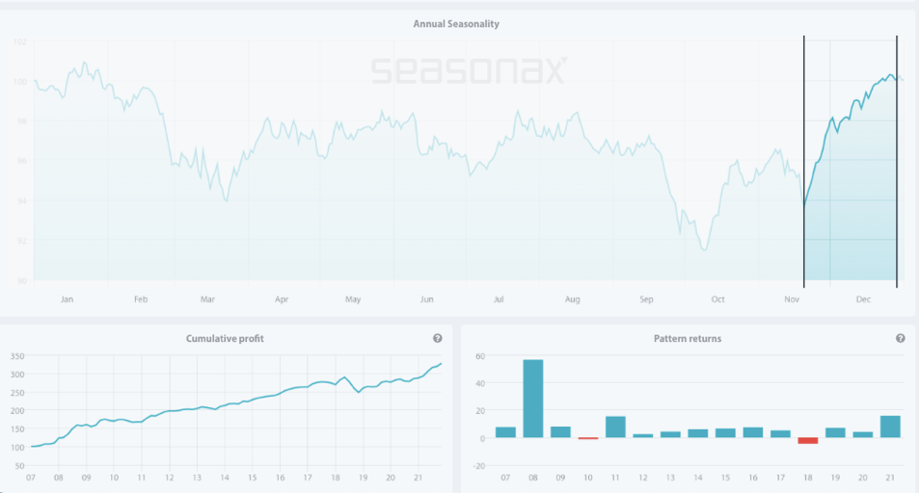Click the 60 label on Pattern returns axis

click(x=480, y=356)
